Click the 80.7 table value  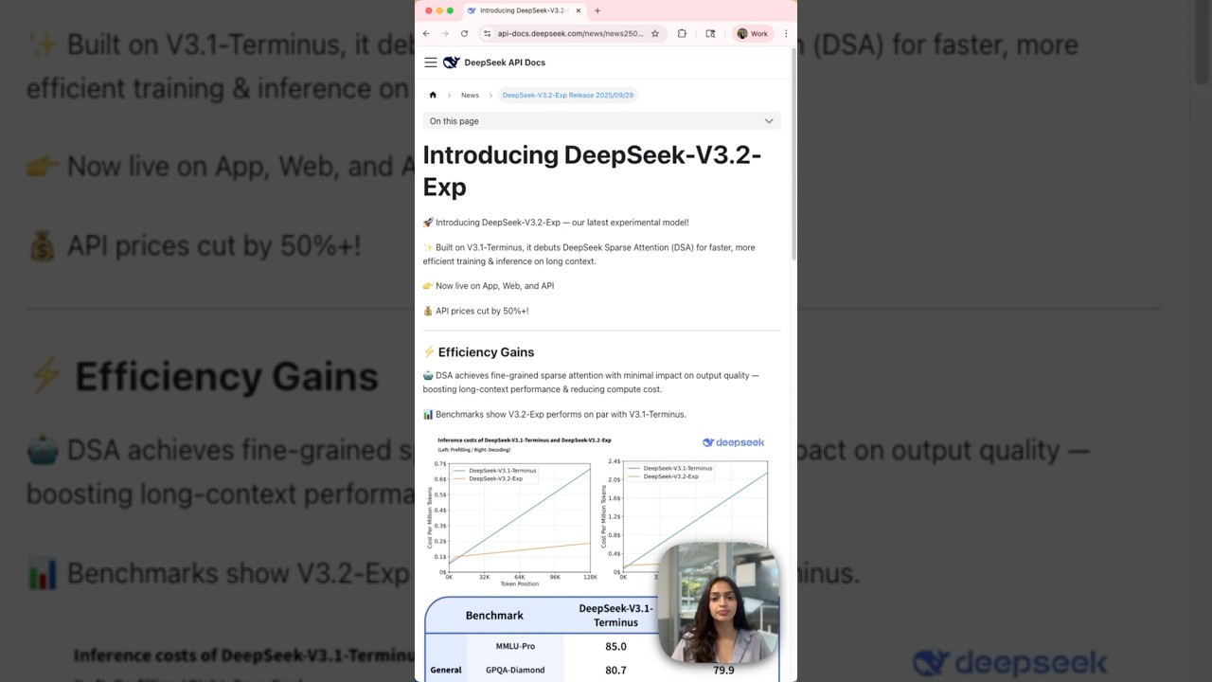pyautogui.click(x=615, y=670)
